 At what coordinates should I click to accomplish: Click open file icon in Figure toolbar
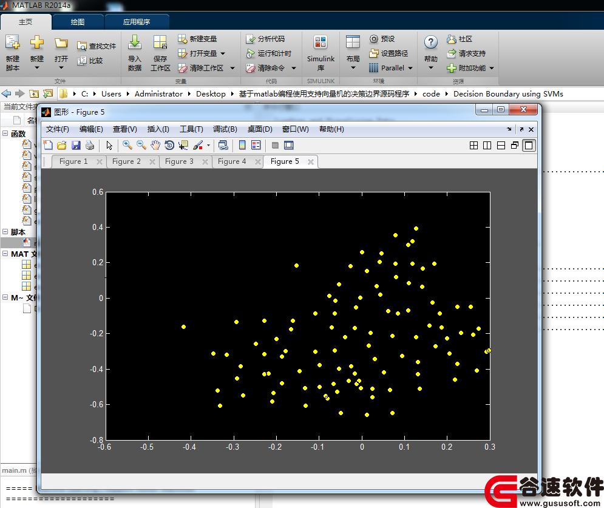tap(62, 145)
